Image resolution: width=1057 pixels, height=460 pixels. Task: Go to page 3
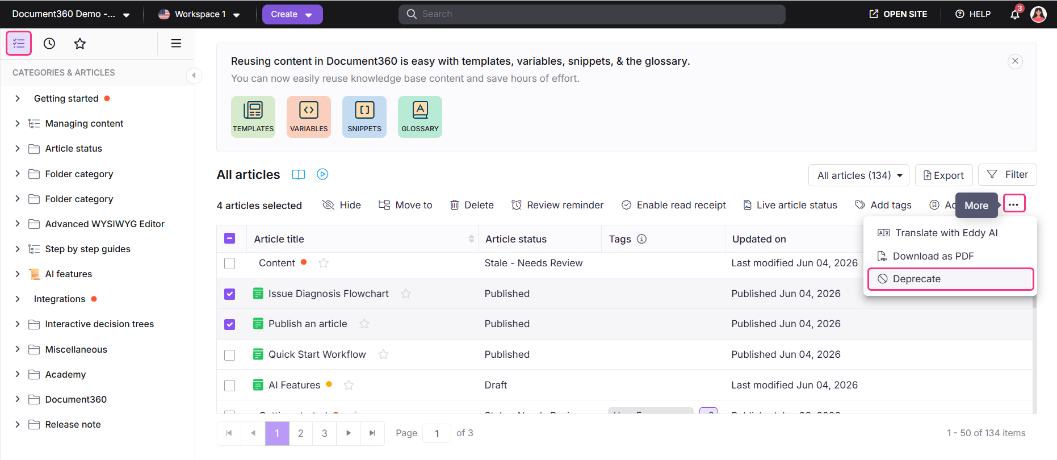[x=325, y=433]
